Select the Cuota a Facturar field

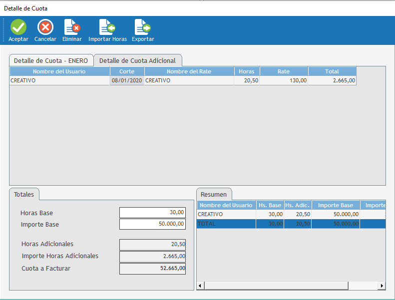tap(152, 269)
